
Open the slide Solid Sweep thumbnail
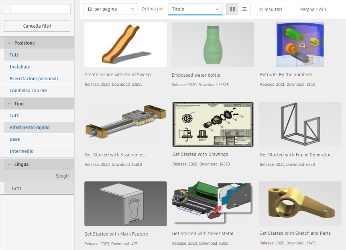click(x=126, y=45)
